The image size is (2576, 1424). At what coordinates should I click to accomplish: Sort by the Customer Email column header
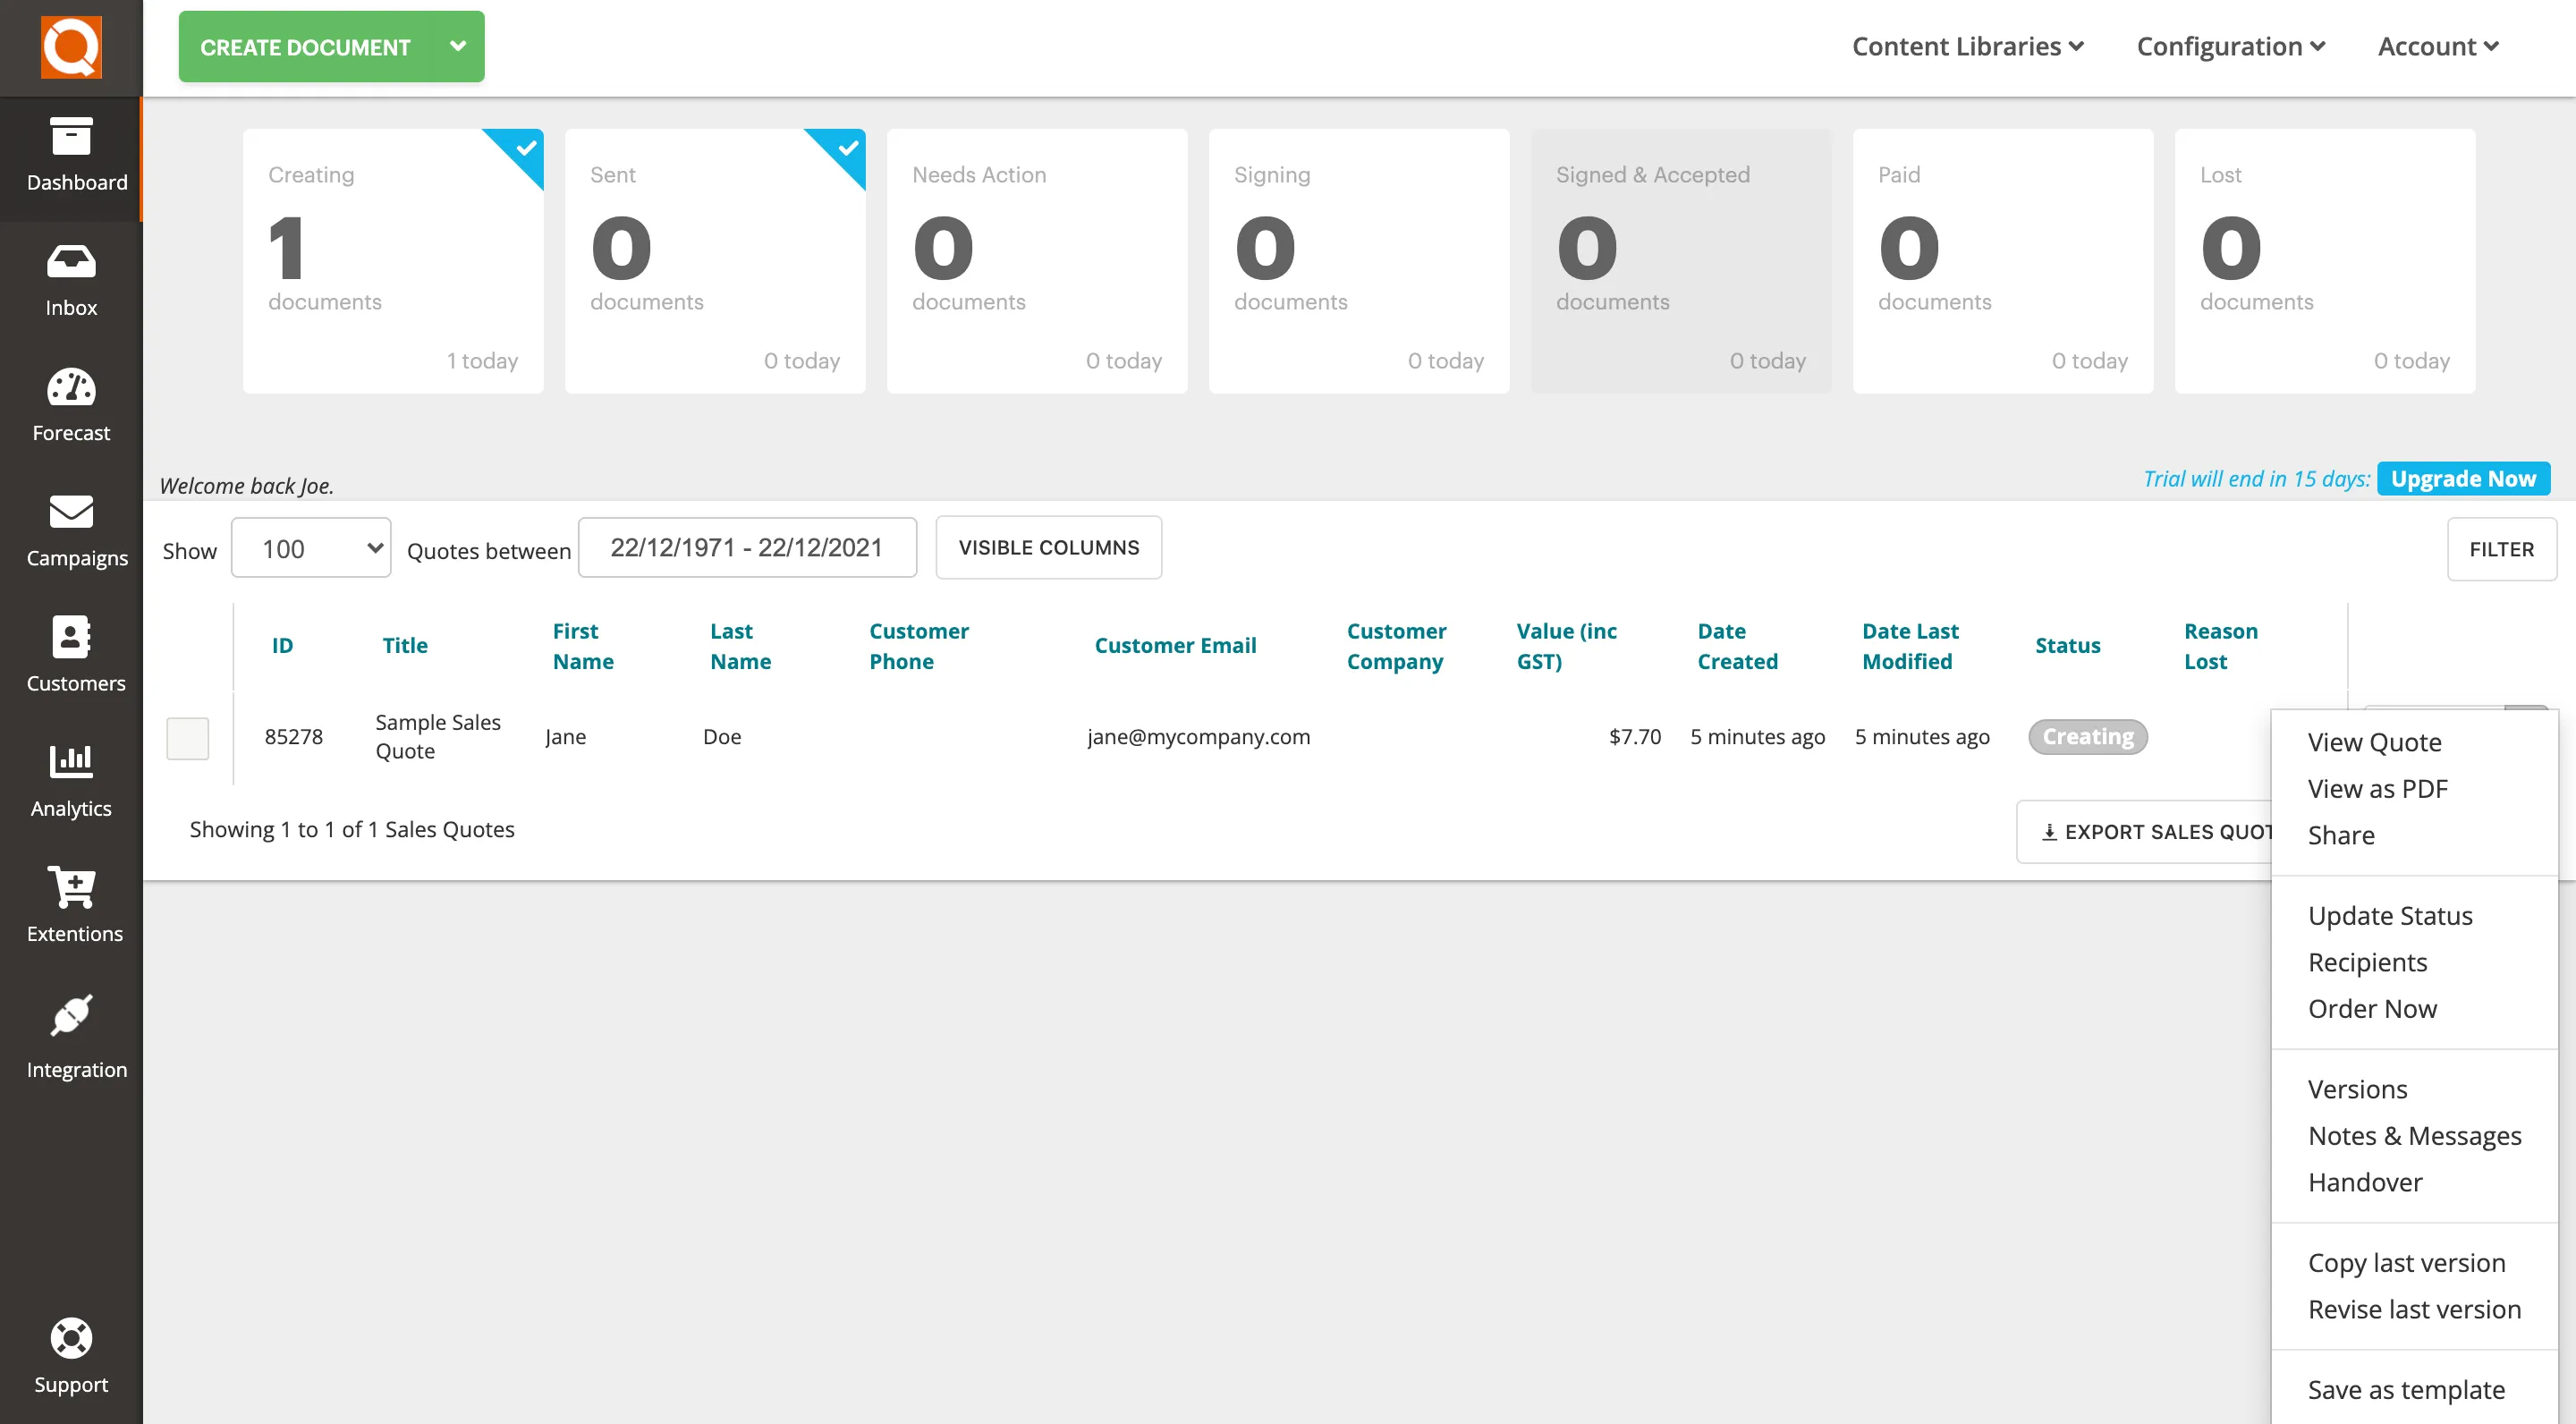(x=1175, y=646)
